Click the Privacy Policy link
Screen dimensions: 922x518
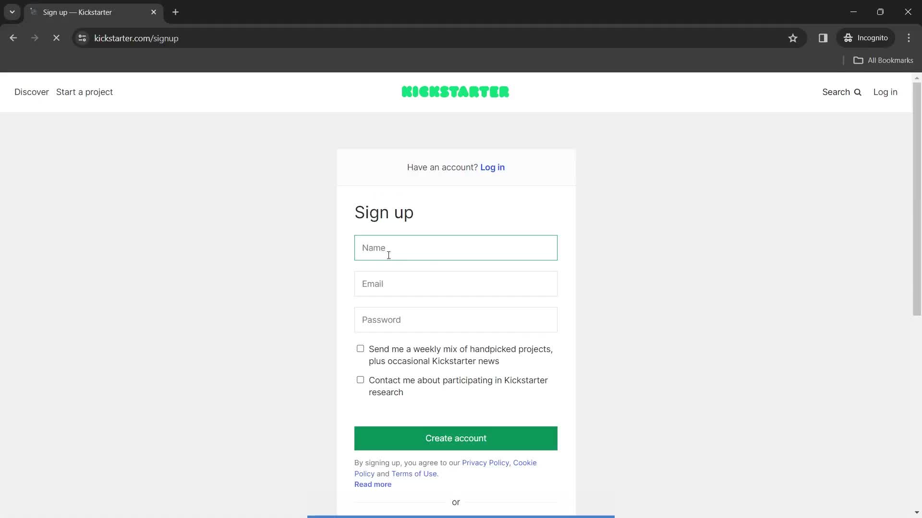pyautogui.click(x=485, y=462)
